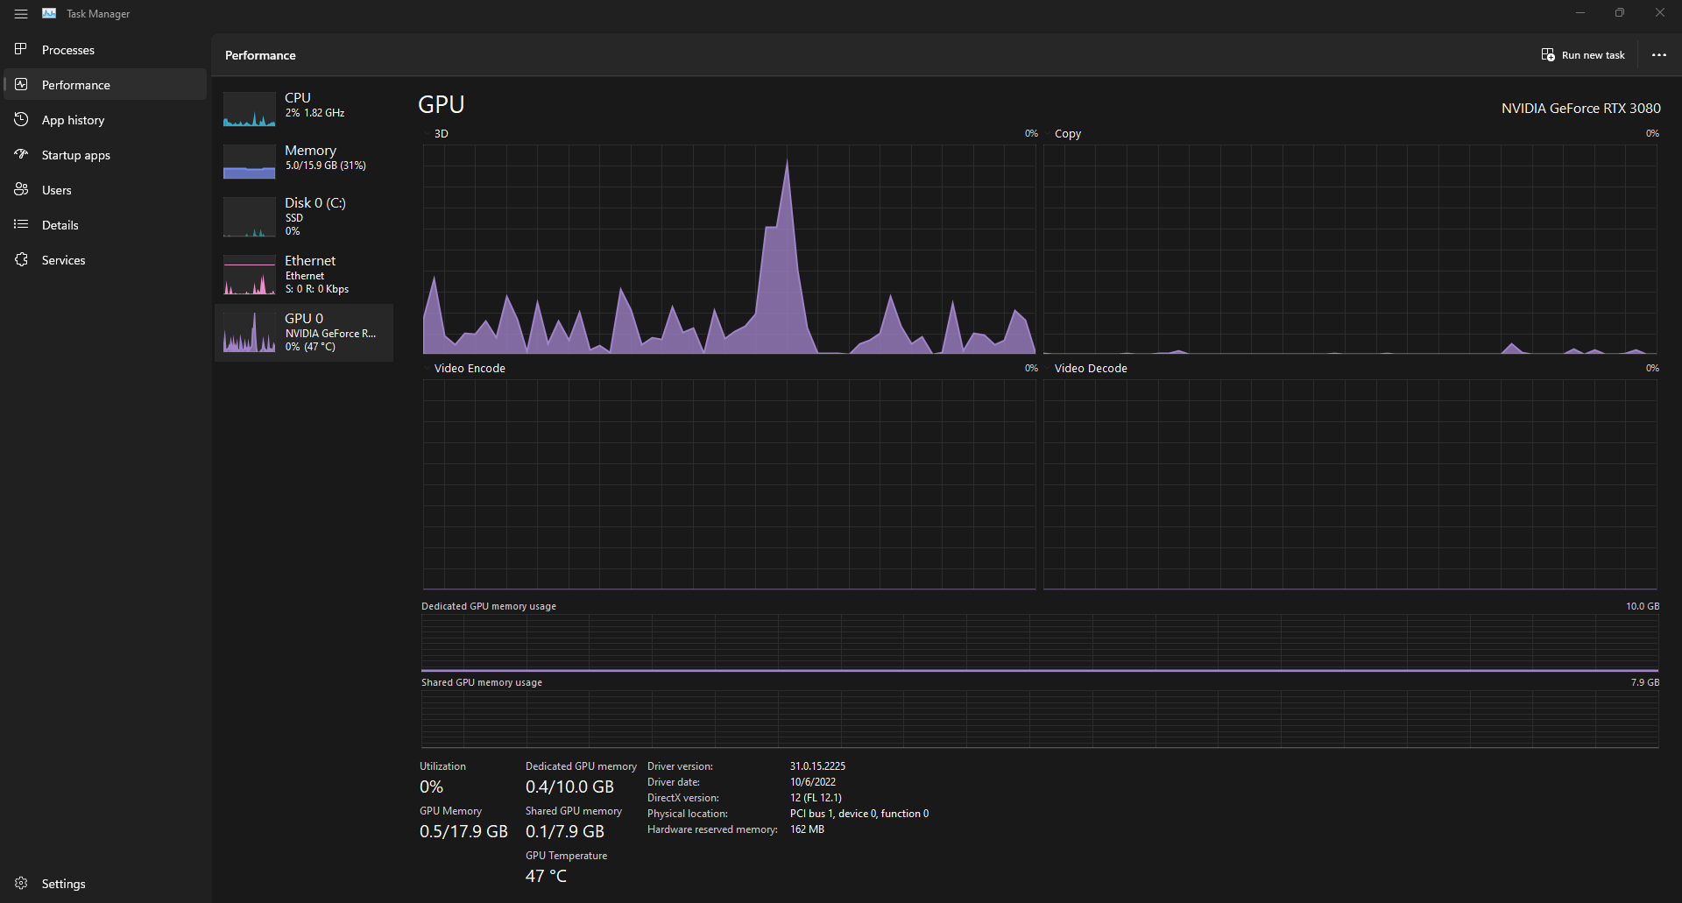This screenshot has width=1682, height=903.
Task: Open the 3D engine dropdown
Action: click(x=437, y=133)
